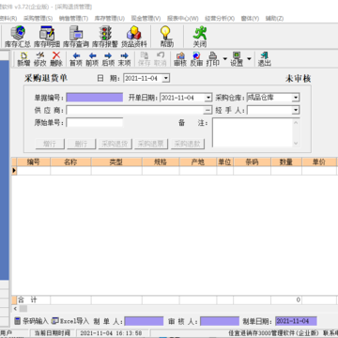Go to 首项 first record

(76, 59)
